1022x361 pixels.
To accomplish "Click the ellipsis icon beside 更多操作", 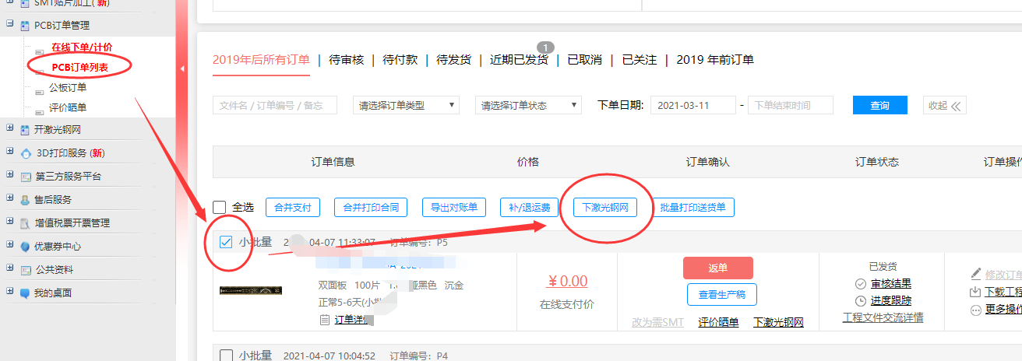I will point(975,310).
